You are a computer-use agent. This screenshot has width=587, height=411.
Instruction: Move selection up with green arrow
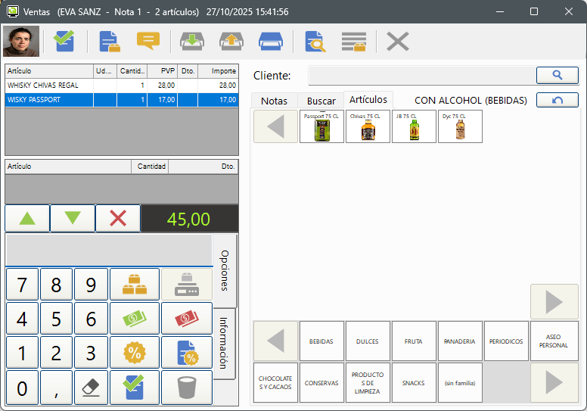27,218
